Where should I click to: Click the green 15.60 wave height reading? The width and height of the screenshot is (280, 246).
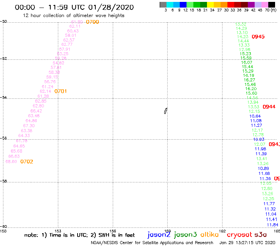pyautogui.click(x=251, y=93)
